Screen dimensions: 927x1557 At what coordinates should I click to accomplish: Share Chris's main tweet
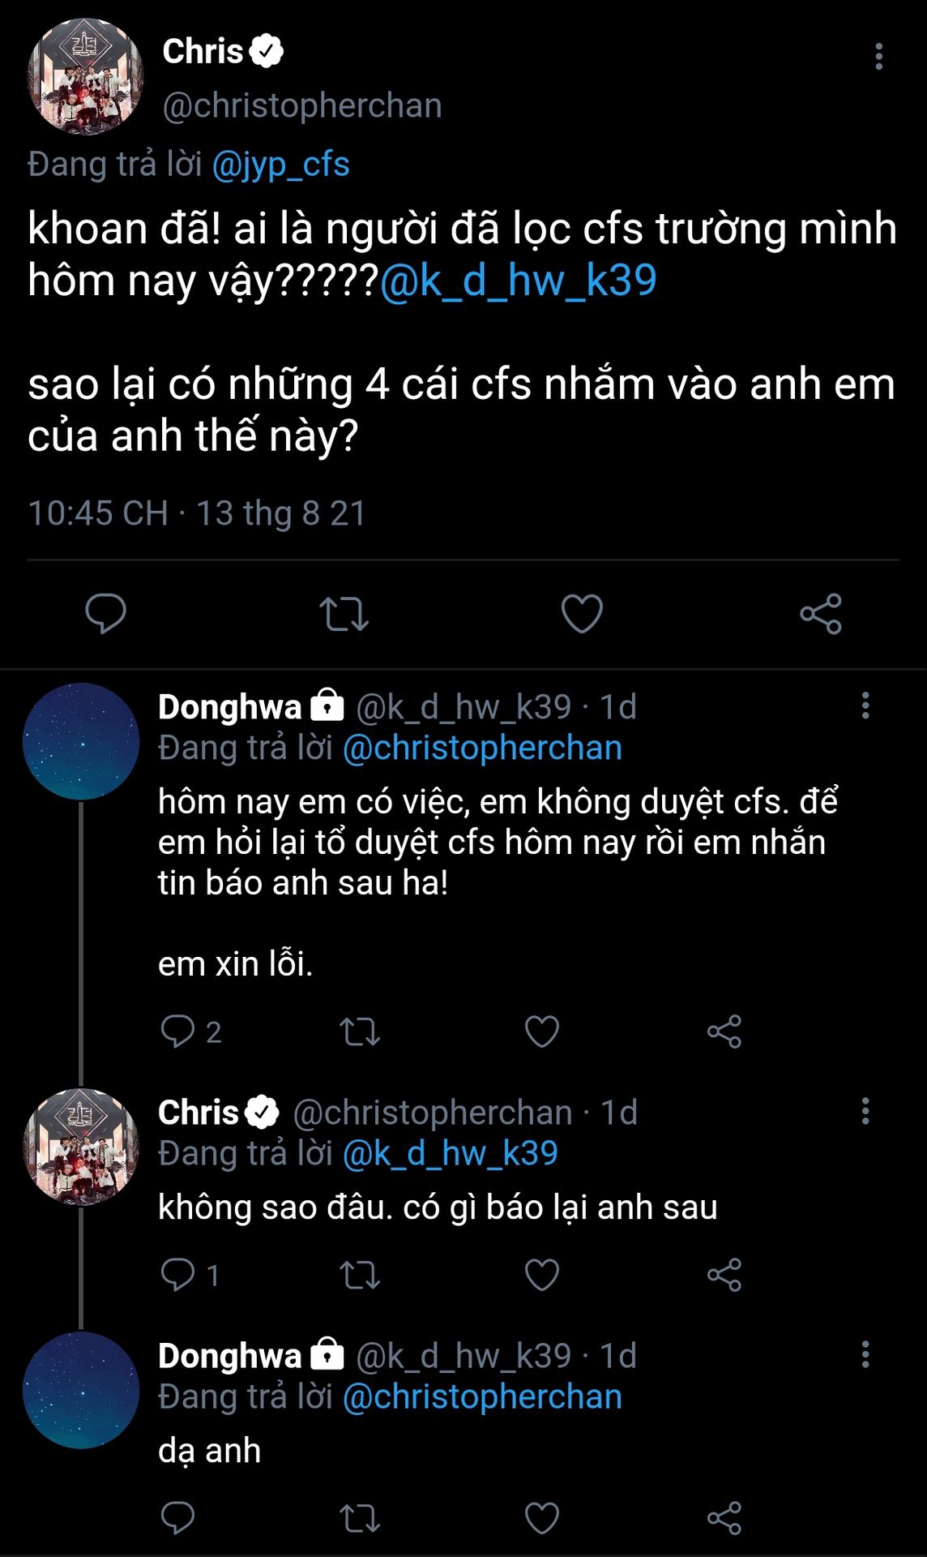point(820,613)
